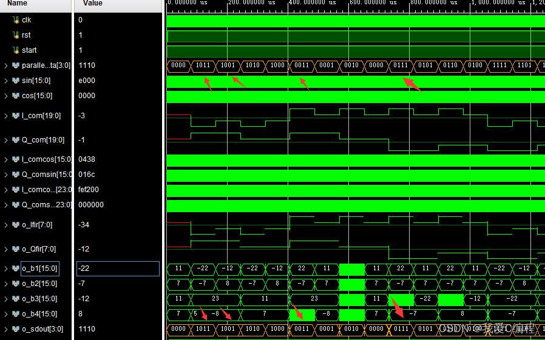
Task: Select the o_b2[15:0] signal name
Action: coord(39,284)
